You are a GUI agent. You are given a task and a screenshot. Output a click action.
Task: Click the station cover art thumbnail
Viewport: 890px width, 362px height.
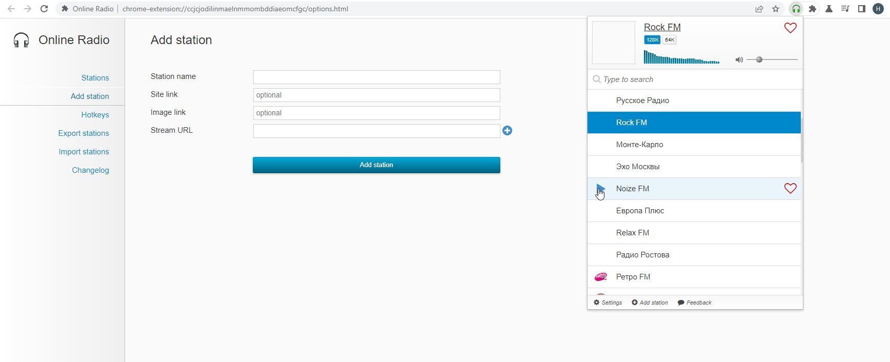pos(614,43)
